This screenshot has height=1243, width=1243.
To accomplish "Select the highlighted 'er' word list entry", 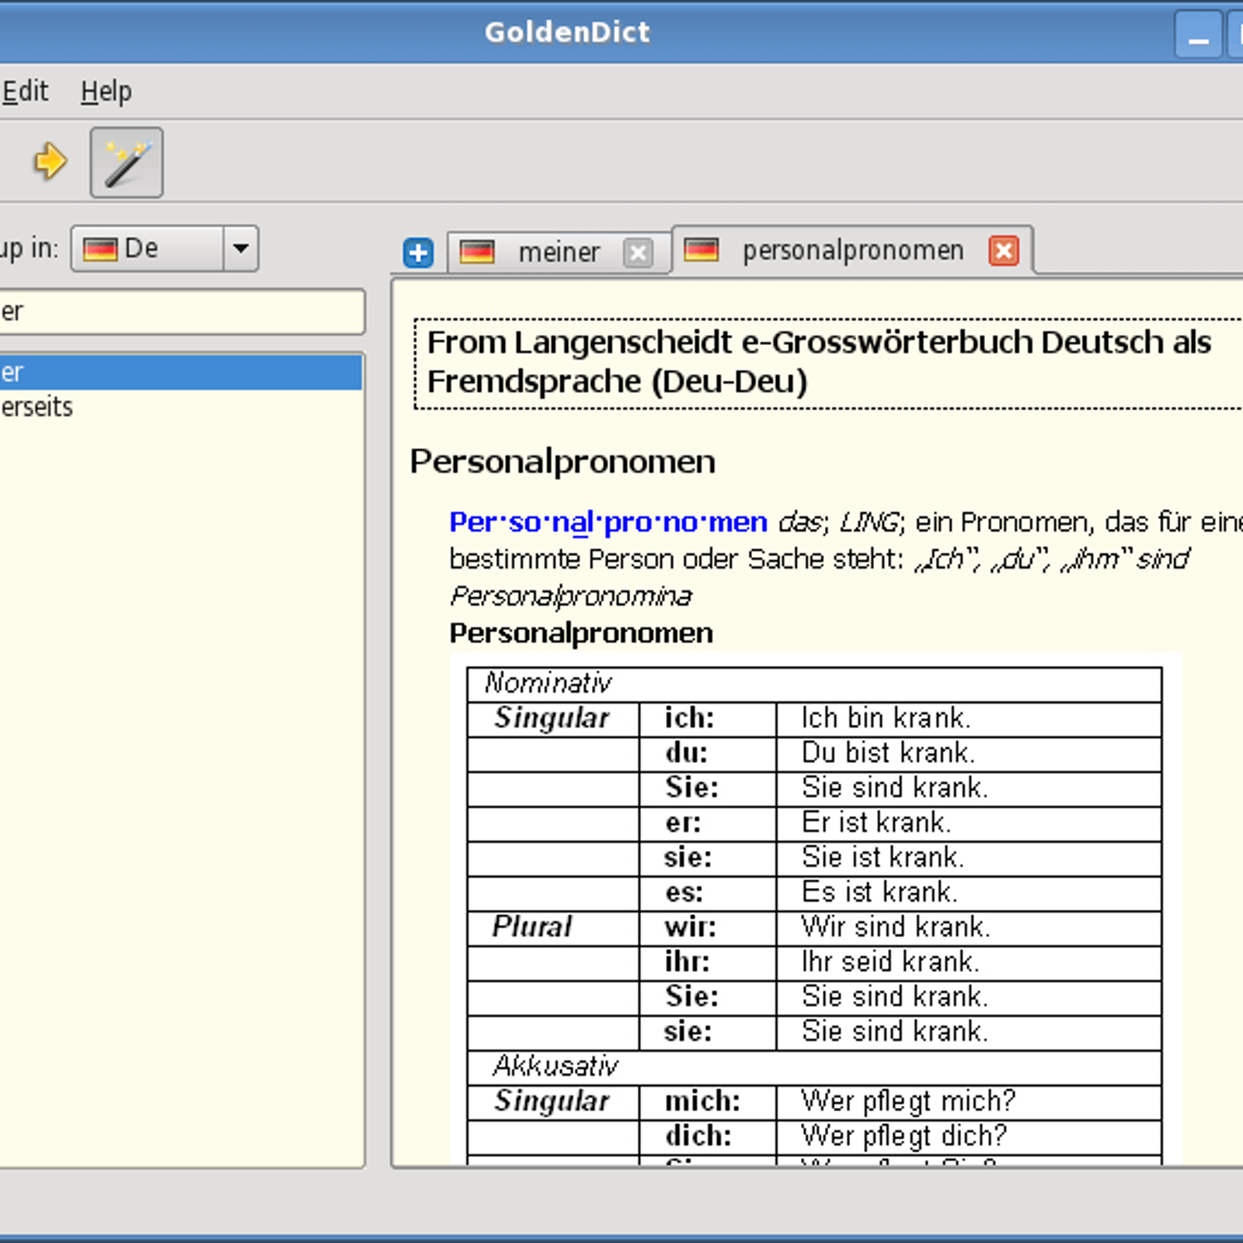I will click(180, 372).
